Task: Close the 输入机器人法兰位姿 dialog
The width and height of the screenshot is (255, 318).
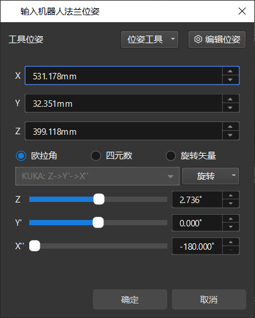Action: (x=242, y=11)
